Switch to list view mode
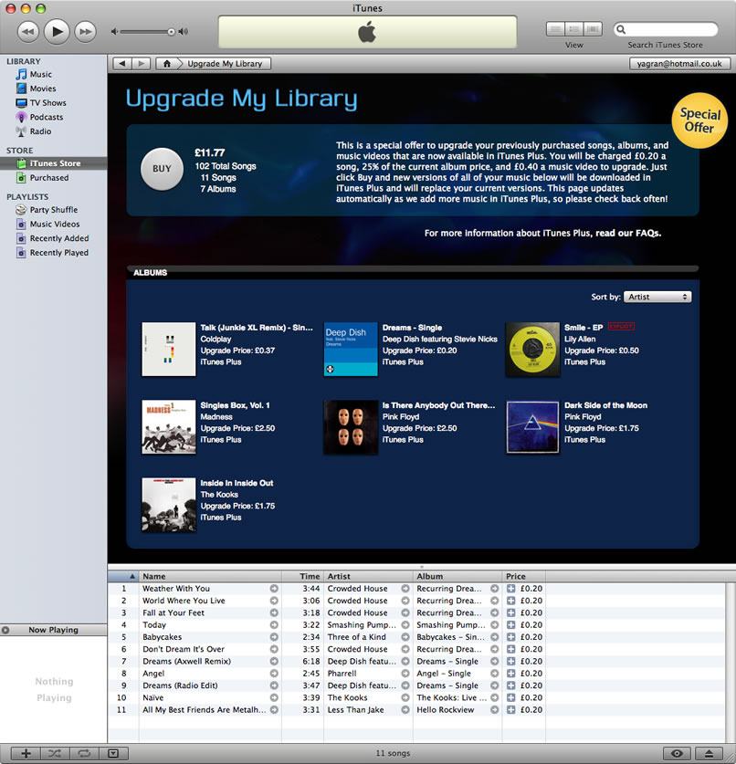Viewport: 736px width, 764px height. [x=555, y=29]
